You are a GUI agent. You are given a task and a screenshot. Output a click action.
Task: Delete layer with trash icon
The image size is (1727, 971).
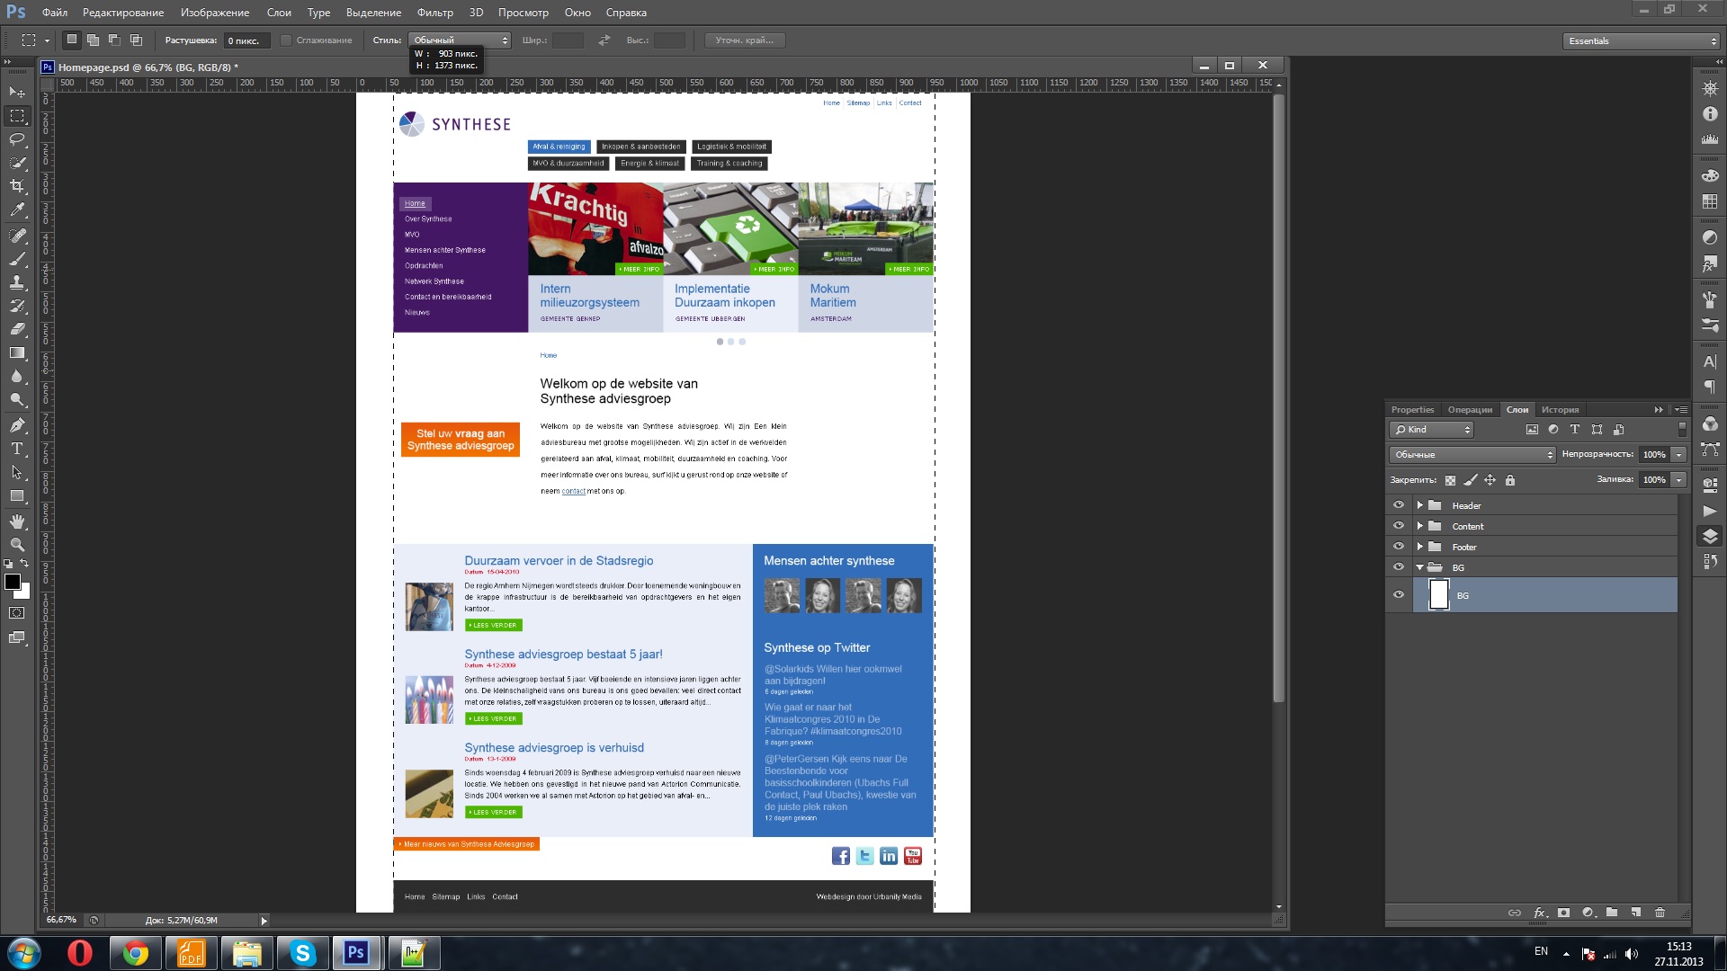point(1660,913)
